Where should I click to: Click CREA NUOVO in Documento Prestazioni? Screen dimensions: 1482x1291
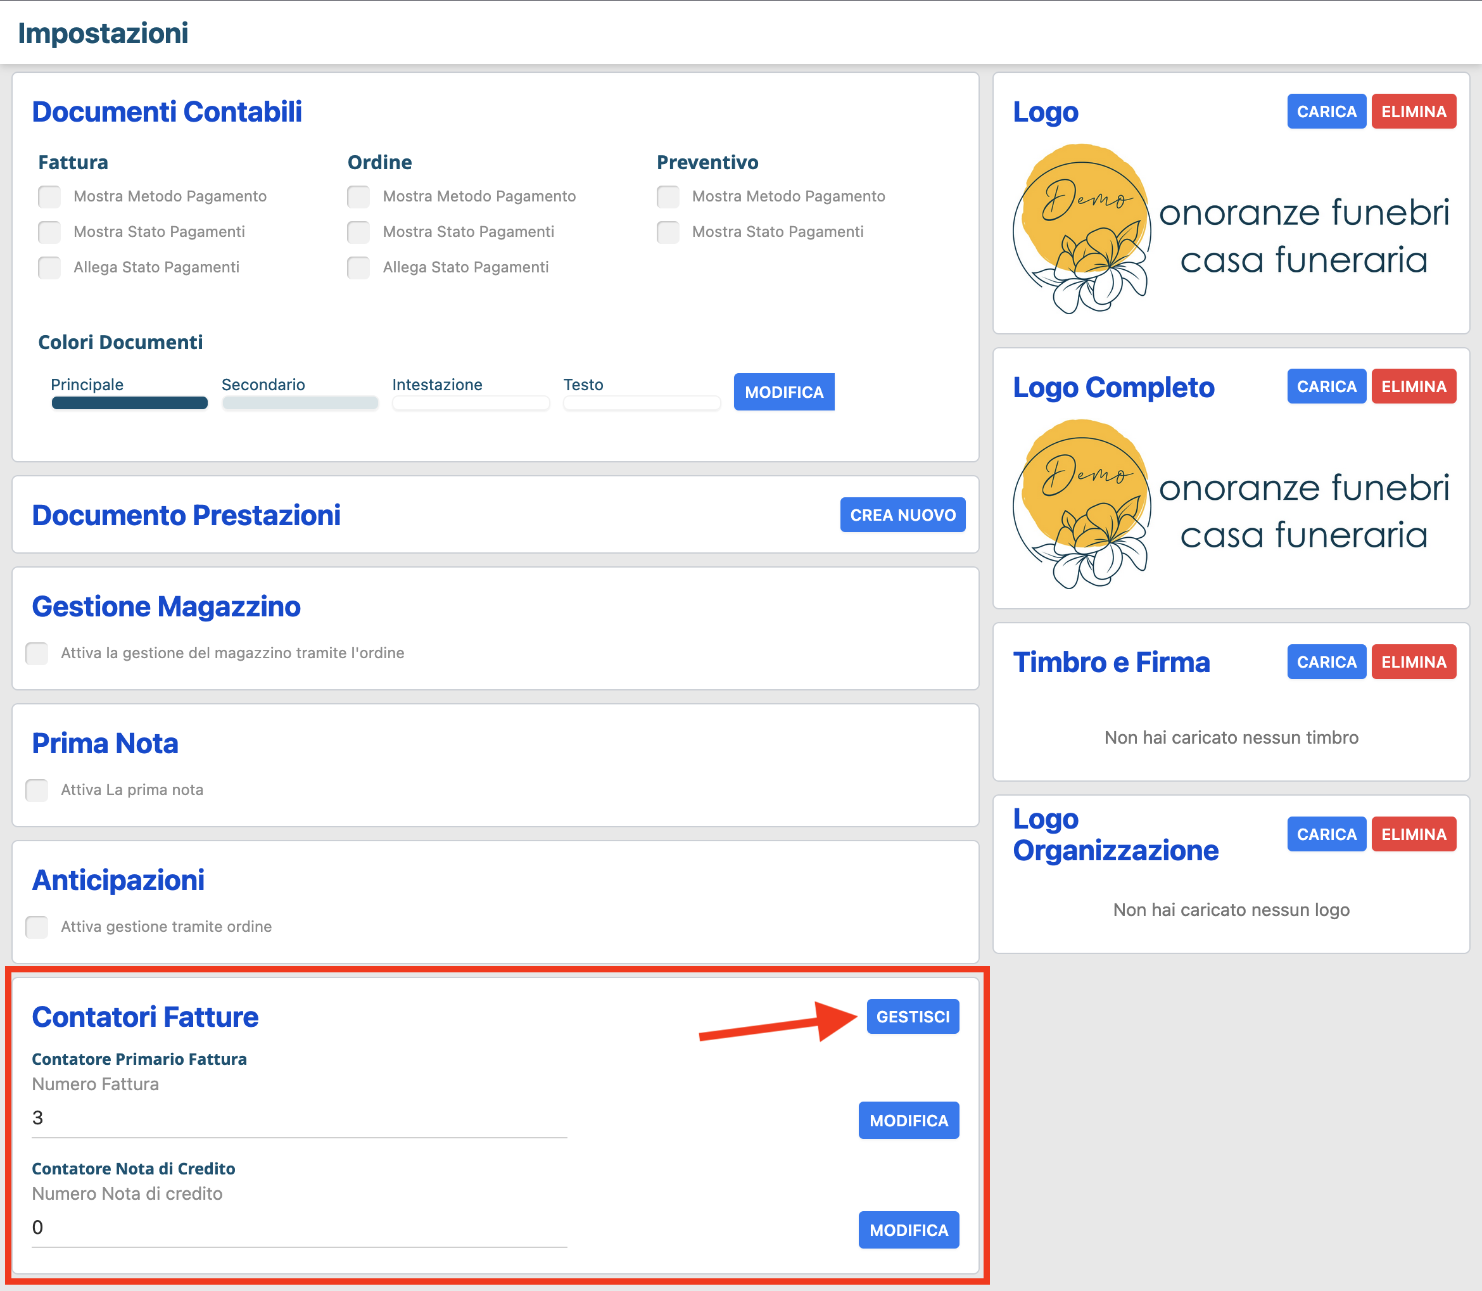(x=902, y=515)
